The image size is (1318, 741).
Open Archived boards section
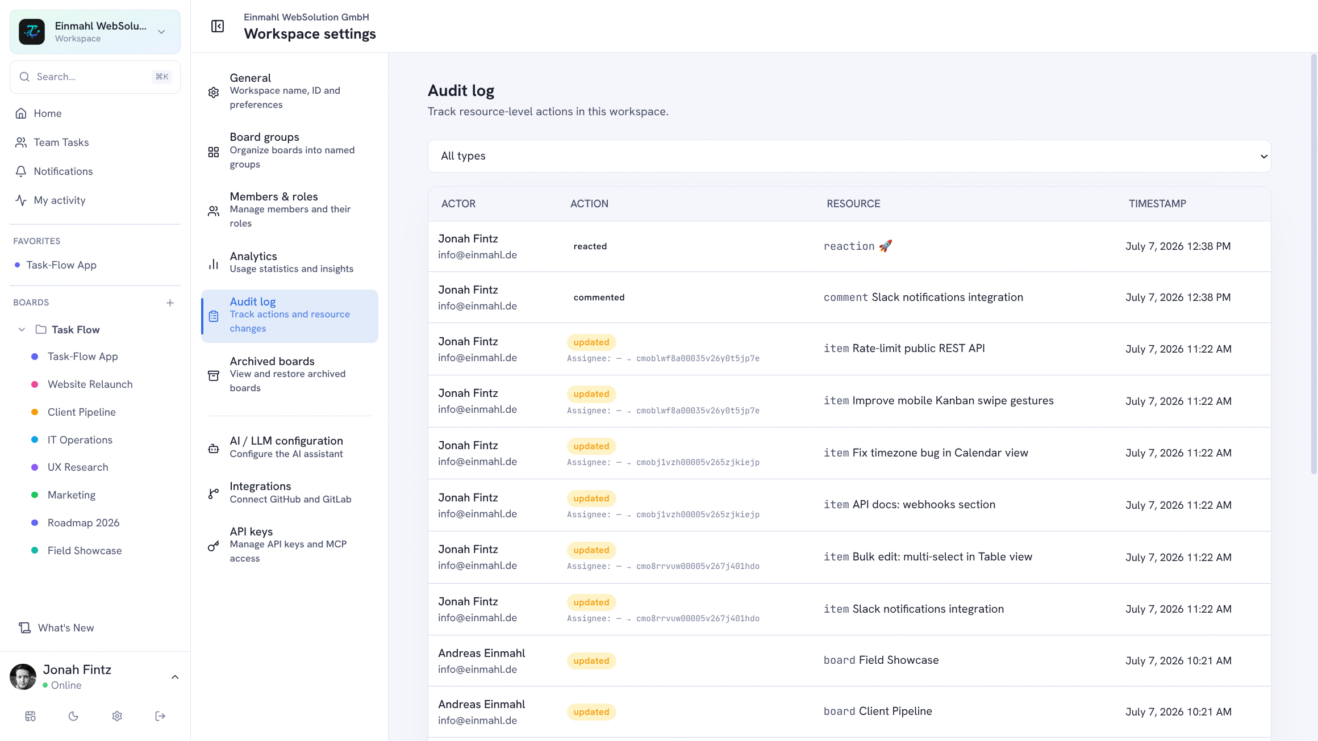290,375
